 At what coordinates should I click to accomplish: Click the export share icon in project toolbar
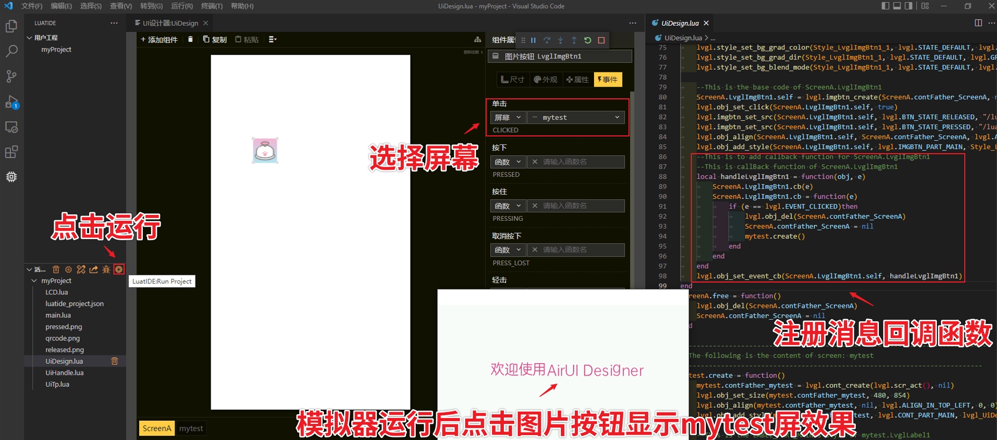(94, 269)
